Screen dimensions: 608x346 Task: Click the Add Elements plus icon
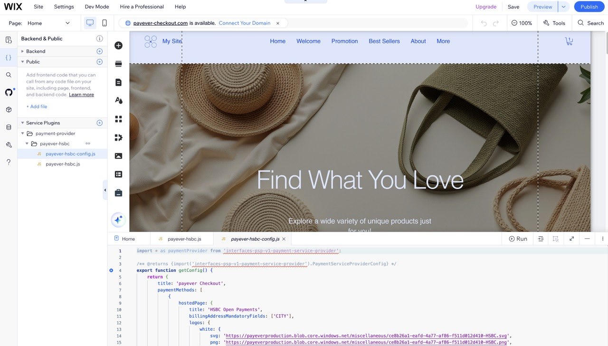point(119,46)
